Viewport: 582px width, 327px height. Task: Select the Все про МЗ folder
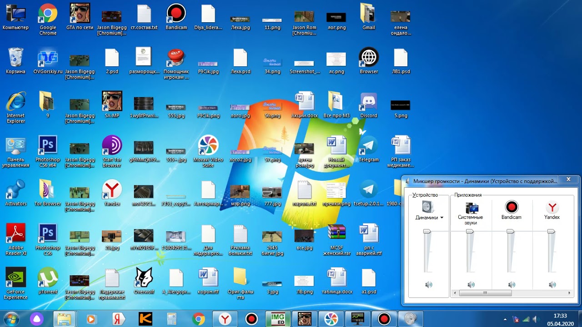336,105
